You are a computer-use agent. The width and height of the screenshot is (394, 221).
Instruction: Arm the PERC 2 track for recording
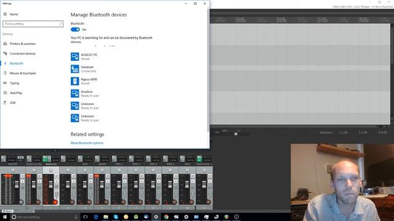(140, 202)
